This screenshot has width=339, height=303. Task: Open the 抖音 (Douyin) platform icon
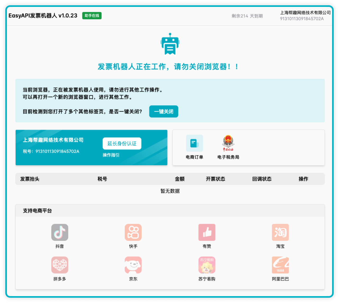click(60, 232)
